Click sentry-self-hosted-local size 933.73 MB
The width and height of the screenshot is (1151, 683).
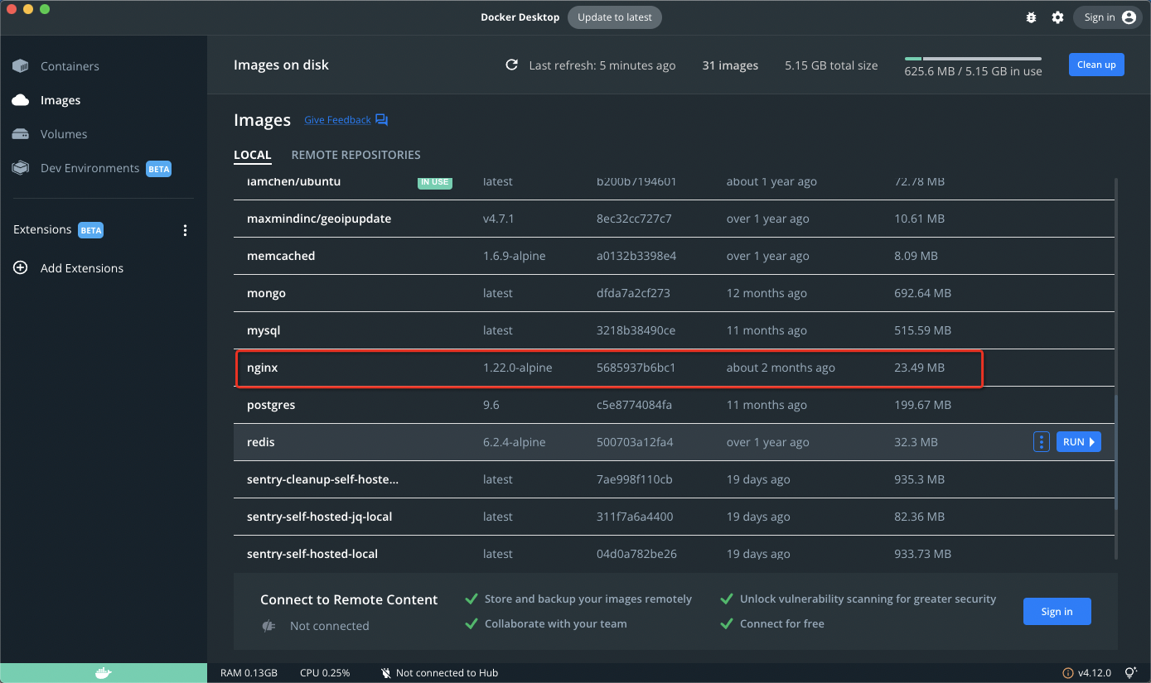(x=923, y=554)
